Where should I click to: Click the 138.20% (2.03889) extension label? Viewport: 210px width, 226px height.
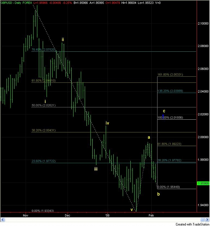point(170,91)
